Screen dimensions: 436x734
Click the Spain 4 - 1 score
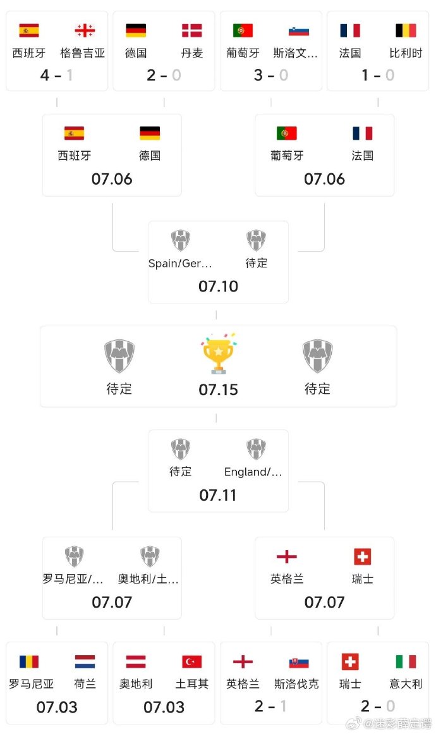coord(57,75)
